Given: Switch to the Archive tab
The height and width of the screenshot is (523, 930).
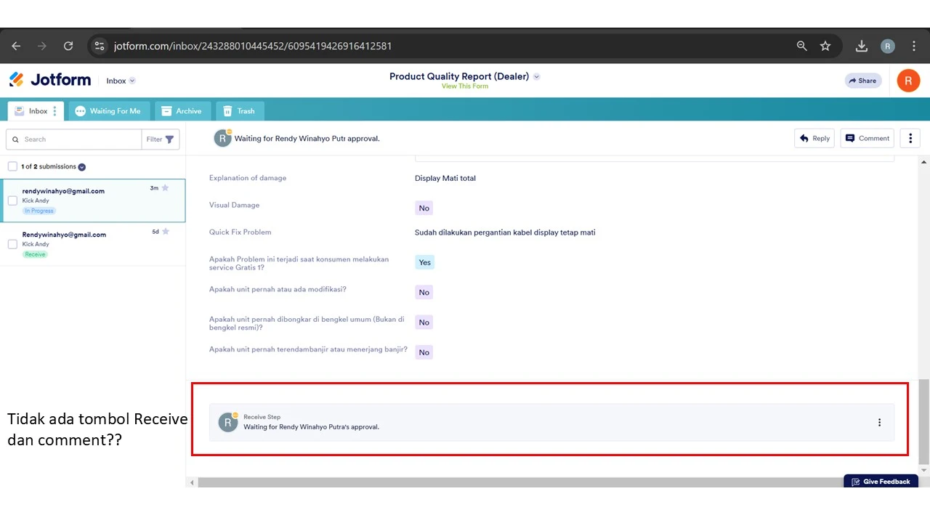Looking at the screenshot, I should (182, 110).
